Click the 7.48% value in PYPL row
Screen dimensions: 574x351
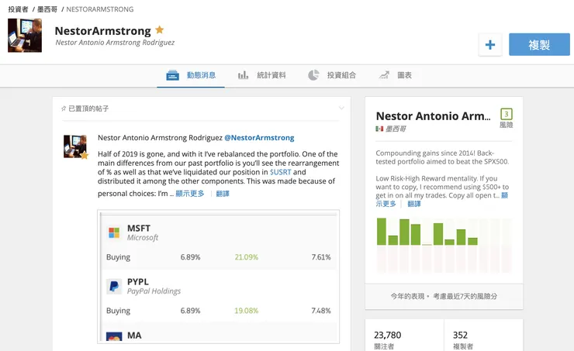click(x=321, y=311)
